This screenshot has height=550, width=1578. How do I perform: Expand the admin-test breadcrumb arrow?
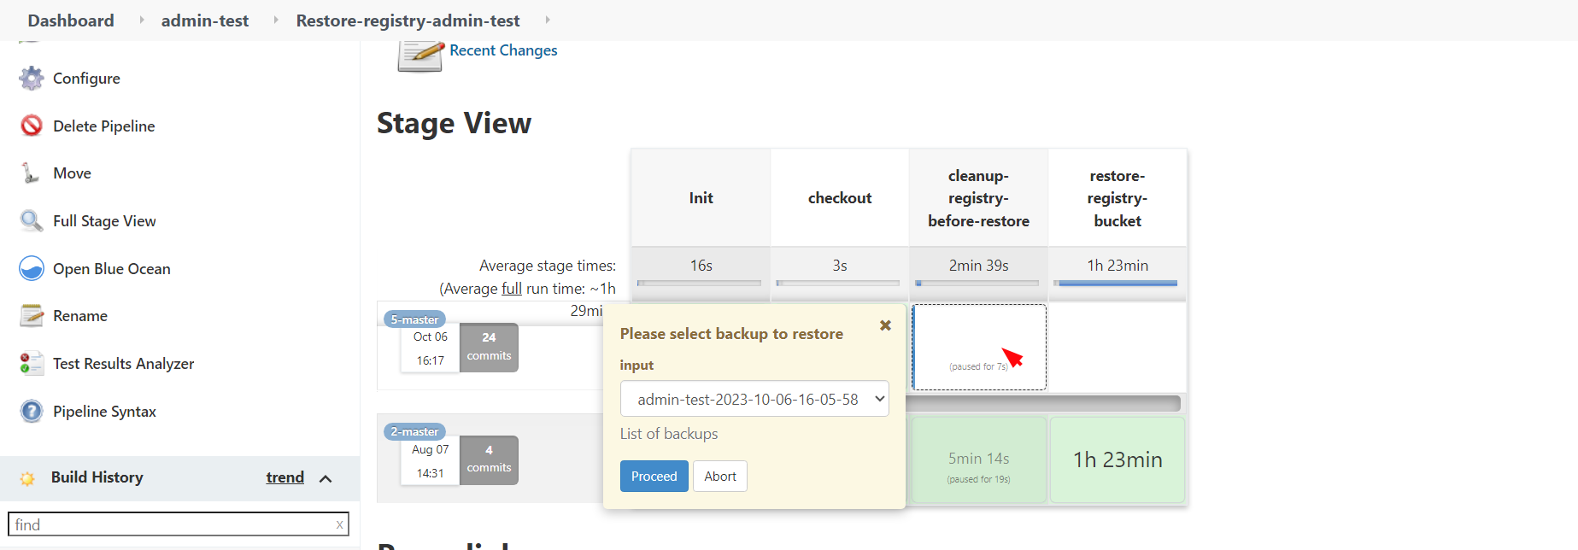click(276, 20)
